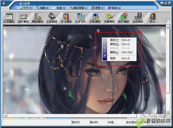Open the 捕捉屏幕(C) menu
The image size is (173, 128).
pos(78,8)
